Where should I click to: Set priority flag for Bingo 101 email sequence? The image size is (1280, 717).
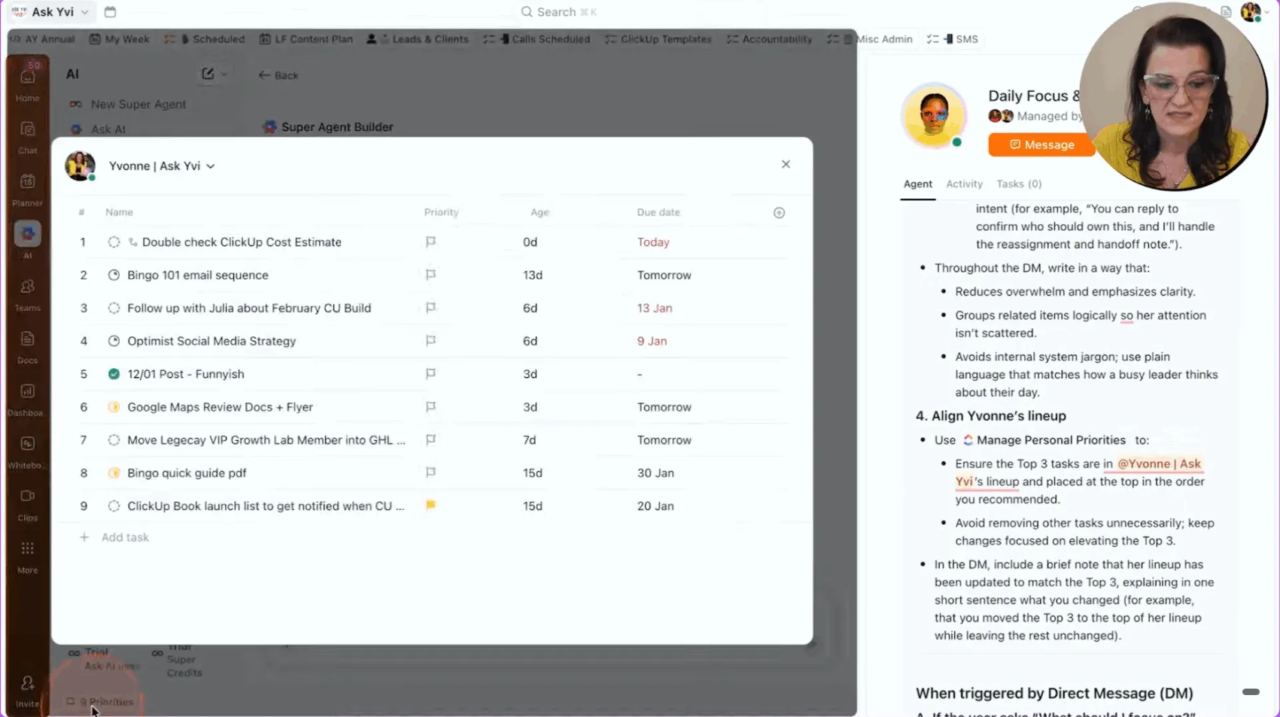tap(431, 275)
